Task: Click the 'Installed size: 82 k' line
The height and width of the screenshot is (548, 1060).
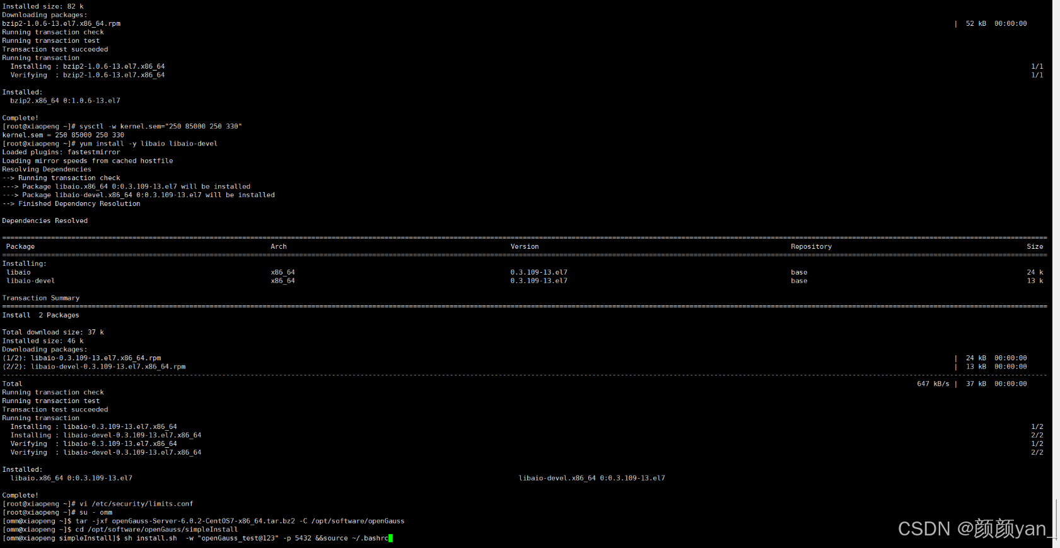Action: 43,6
